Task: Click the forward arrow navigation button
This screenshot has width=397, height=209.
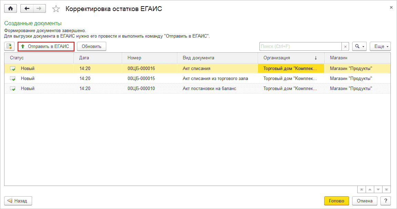Action: click(39, 9)
